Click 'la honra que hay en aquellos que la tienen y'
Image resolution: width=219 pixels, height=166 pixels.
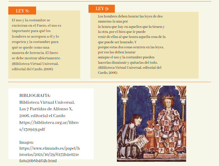point(131,27)
